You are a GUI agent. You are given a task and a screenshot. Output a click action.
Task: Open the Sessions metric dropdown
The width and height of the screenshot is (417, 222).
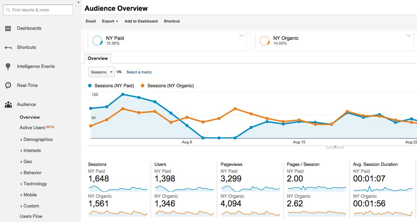pos(101,72)
